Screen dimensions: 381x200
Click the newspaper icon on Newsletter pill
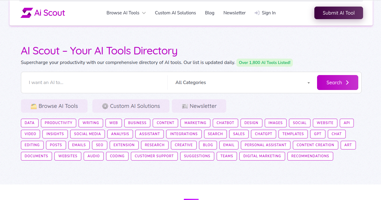(x=185, y=106)
